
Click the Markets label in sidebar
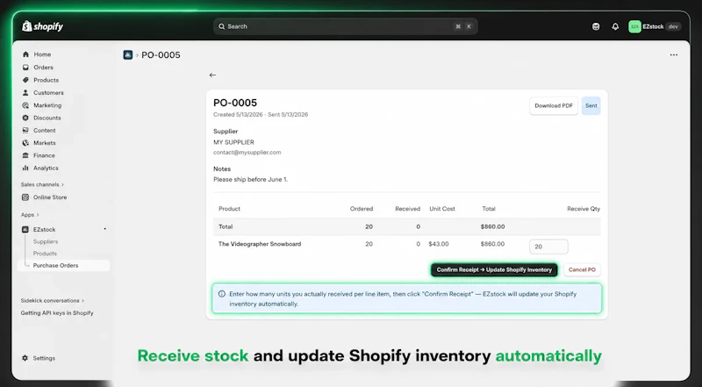pyautogui.click(x=45, y=143)
